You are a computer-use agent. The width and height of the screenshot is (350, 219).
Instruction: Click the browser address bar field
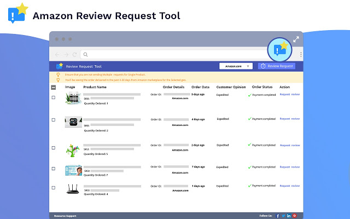175,54
